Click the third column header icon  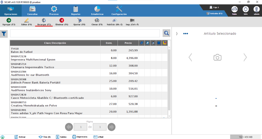(x=153, y=43)
